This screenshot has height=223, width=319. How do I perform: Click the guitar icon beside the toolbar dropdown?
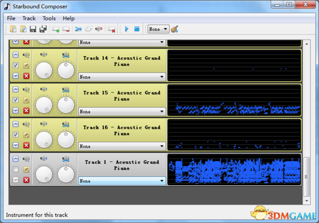click(x=174, y=29)
